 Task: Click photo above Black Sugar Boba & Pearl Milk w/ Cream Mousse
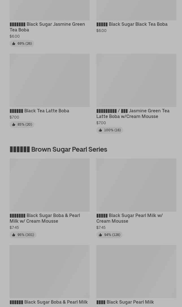tap(49, 185)
